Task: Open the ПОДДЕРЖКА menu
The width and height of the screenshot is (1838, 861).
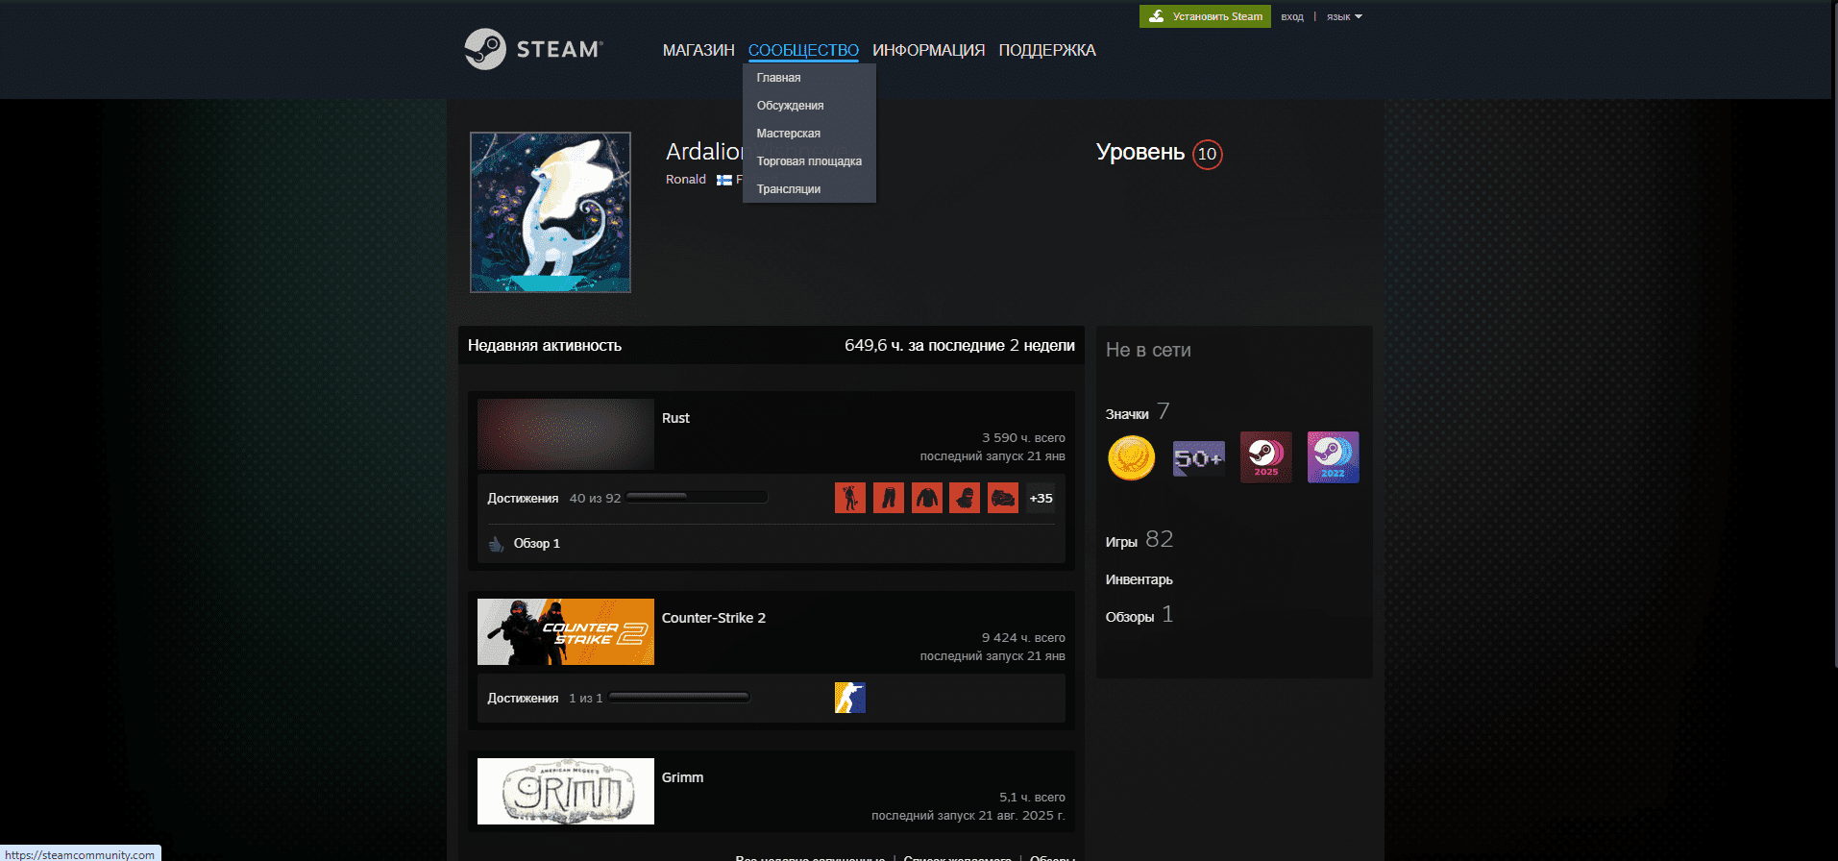Action: (x=1047, y=50)
